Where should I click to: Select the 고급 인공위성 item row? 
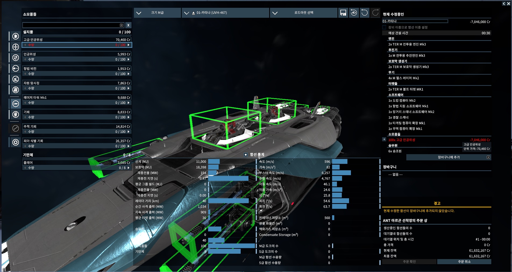[x=77, y=40]
